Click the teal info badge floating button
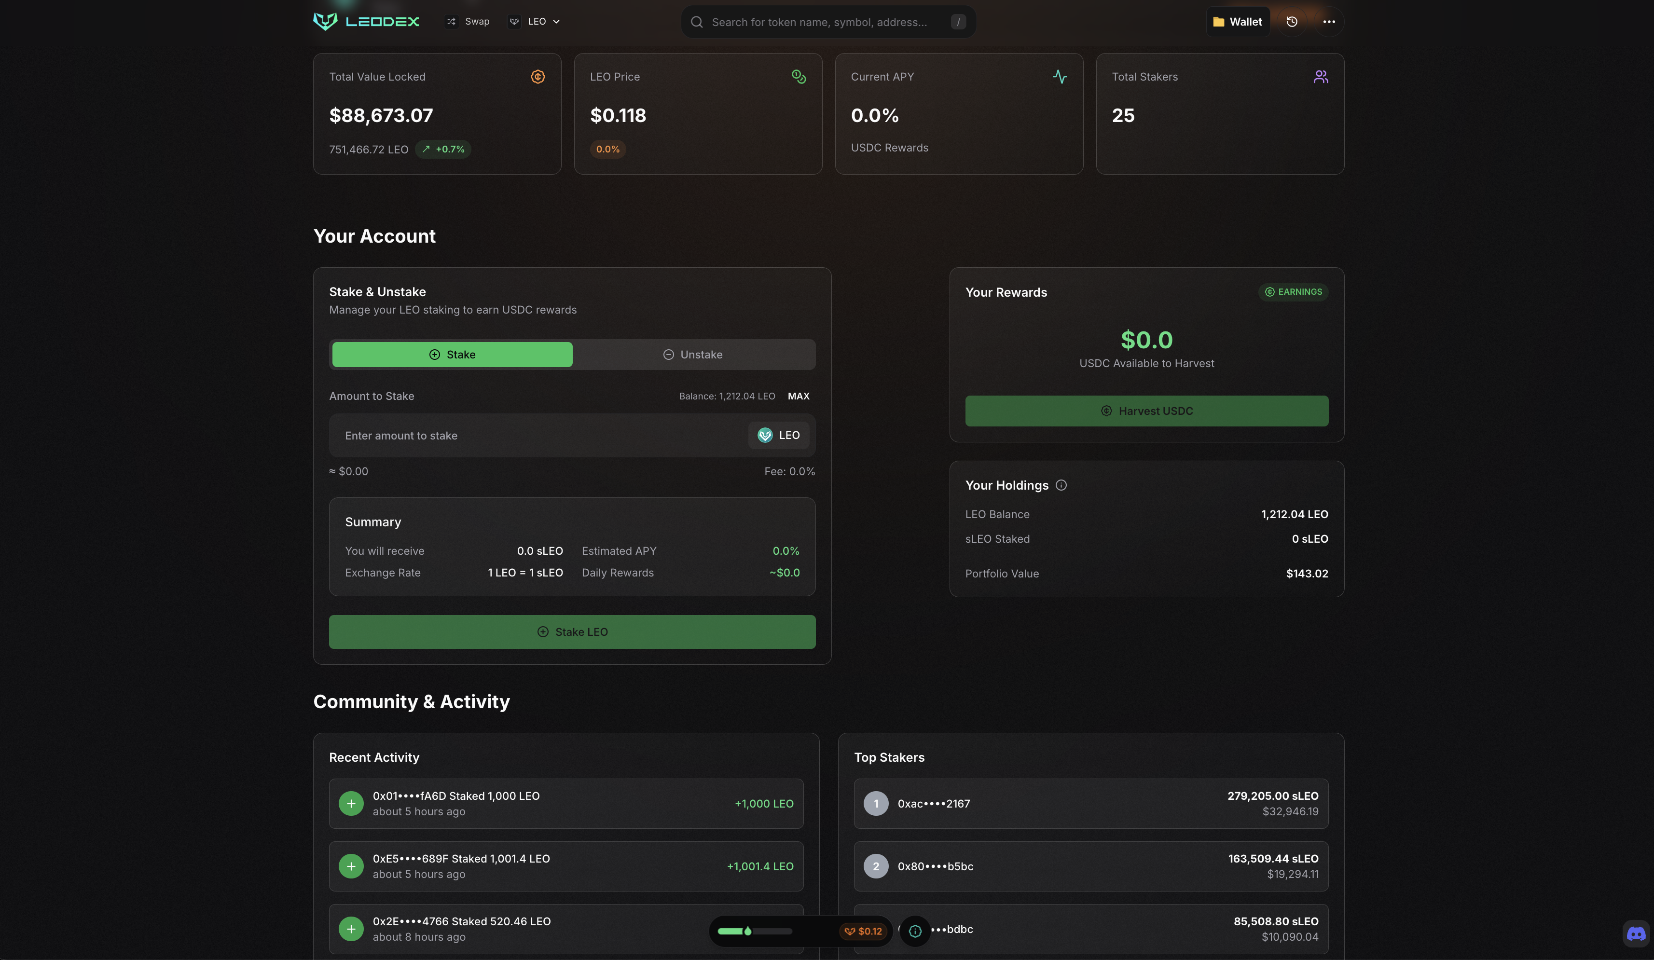 click(915, 931)
